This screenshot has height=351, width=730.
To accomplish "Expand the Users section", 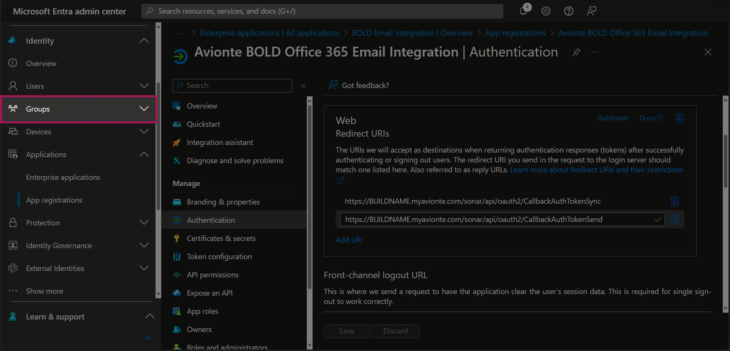I will [x=144, y=86].
